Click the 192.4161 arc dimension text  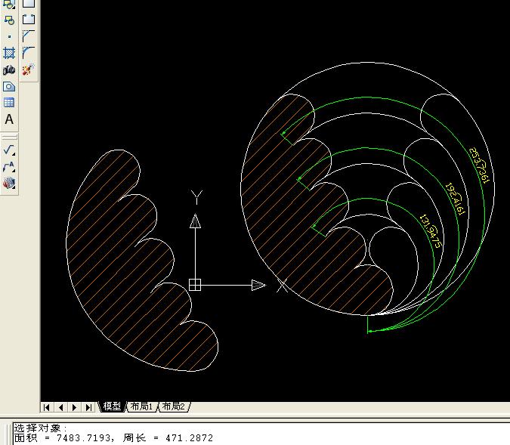(x=456, y=199)
